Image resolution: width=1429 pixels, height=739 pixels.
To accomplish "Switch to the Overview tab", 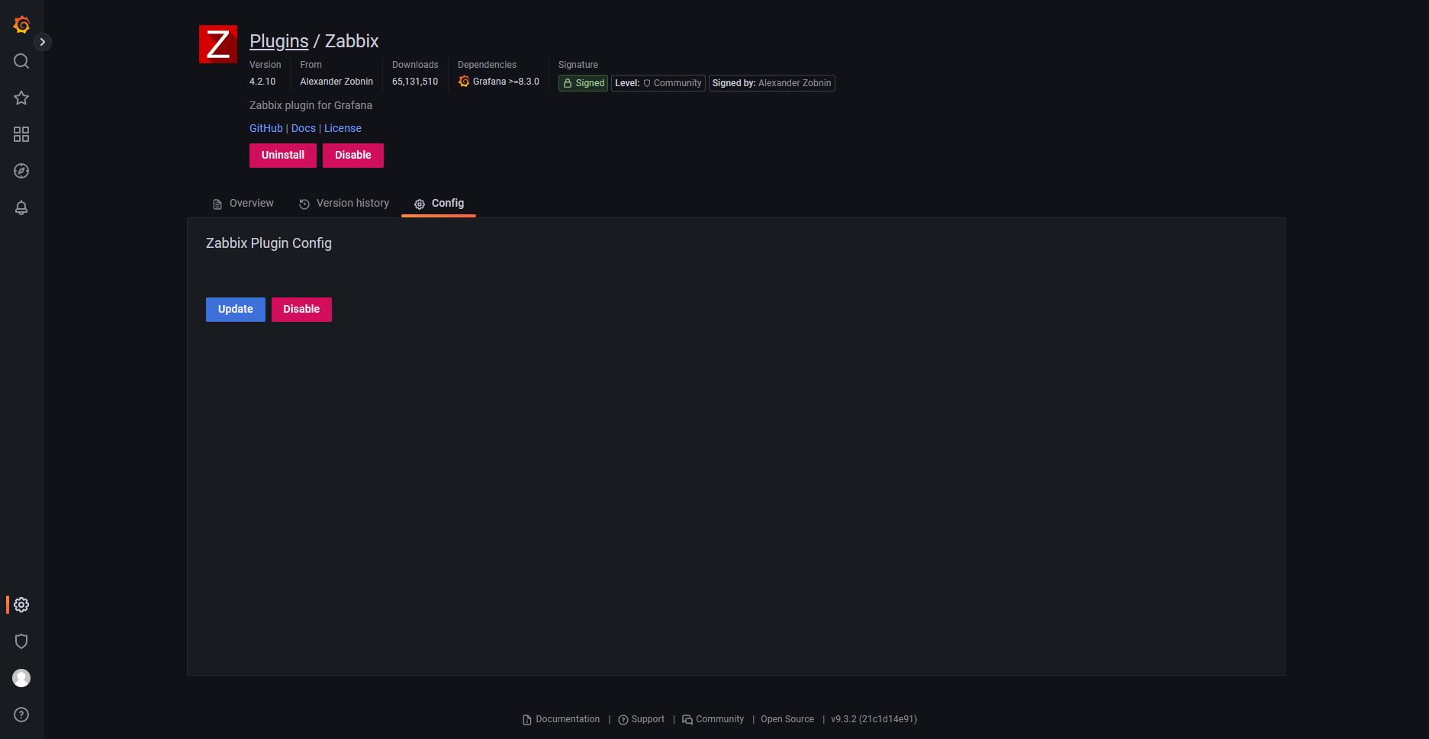I will point(243,204).
